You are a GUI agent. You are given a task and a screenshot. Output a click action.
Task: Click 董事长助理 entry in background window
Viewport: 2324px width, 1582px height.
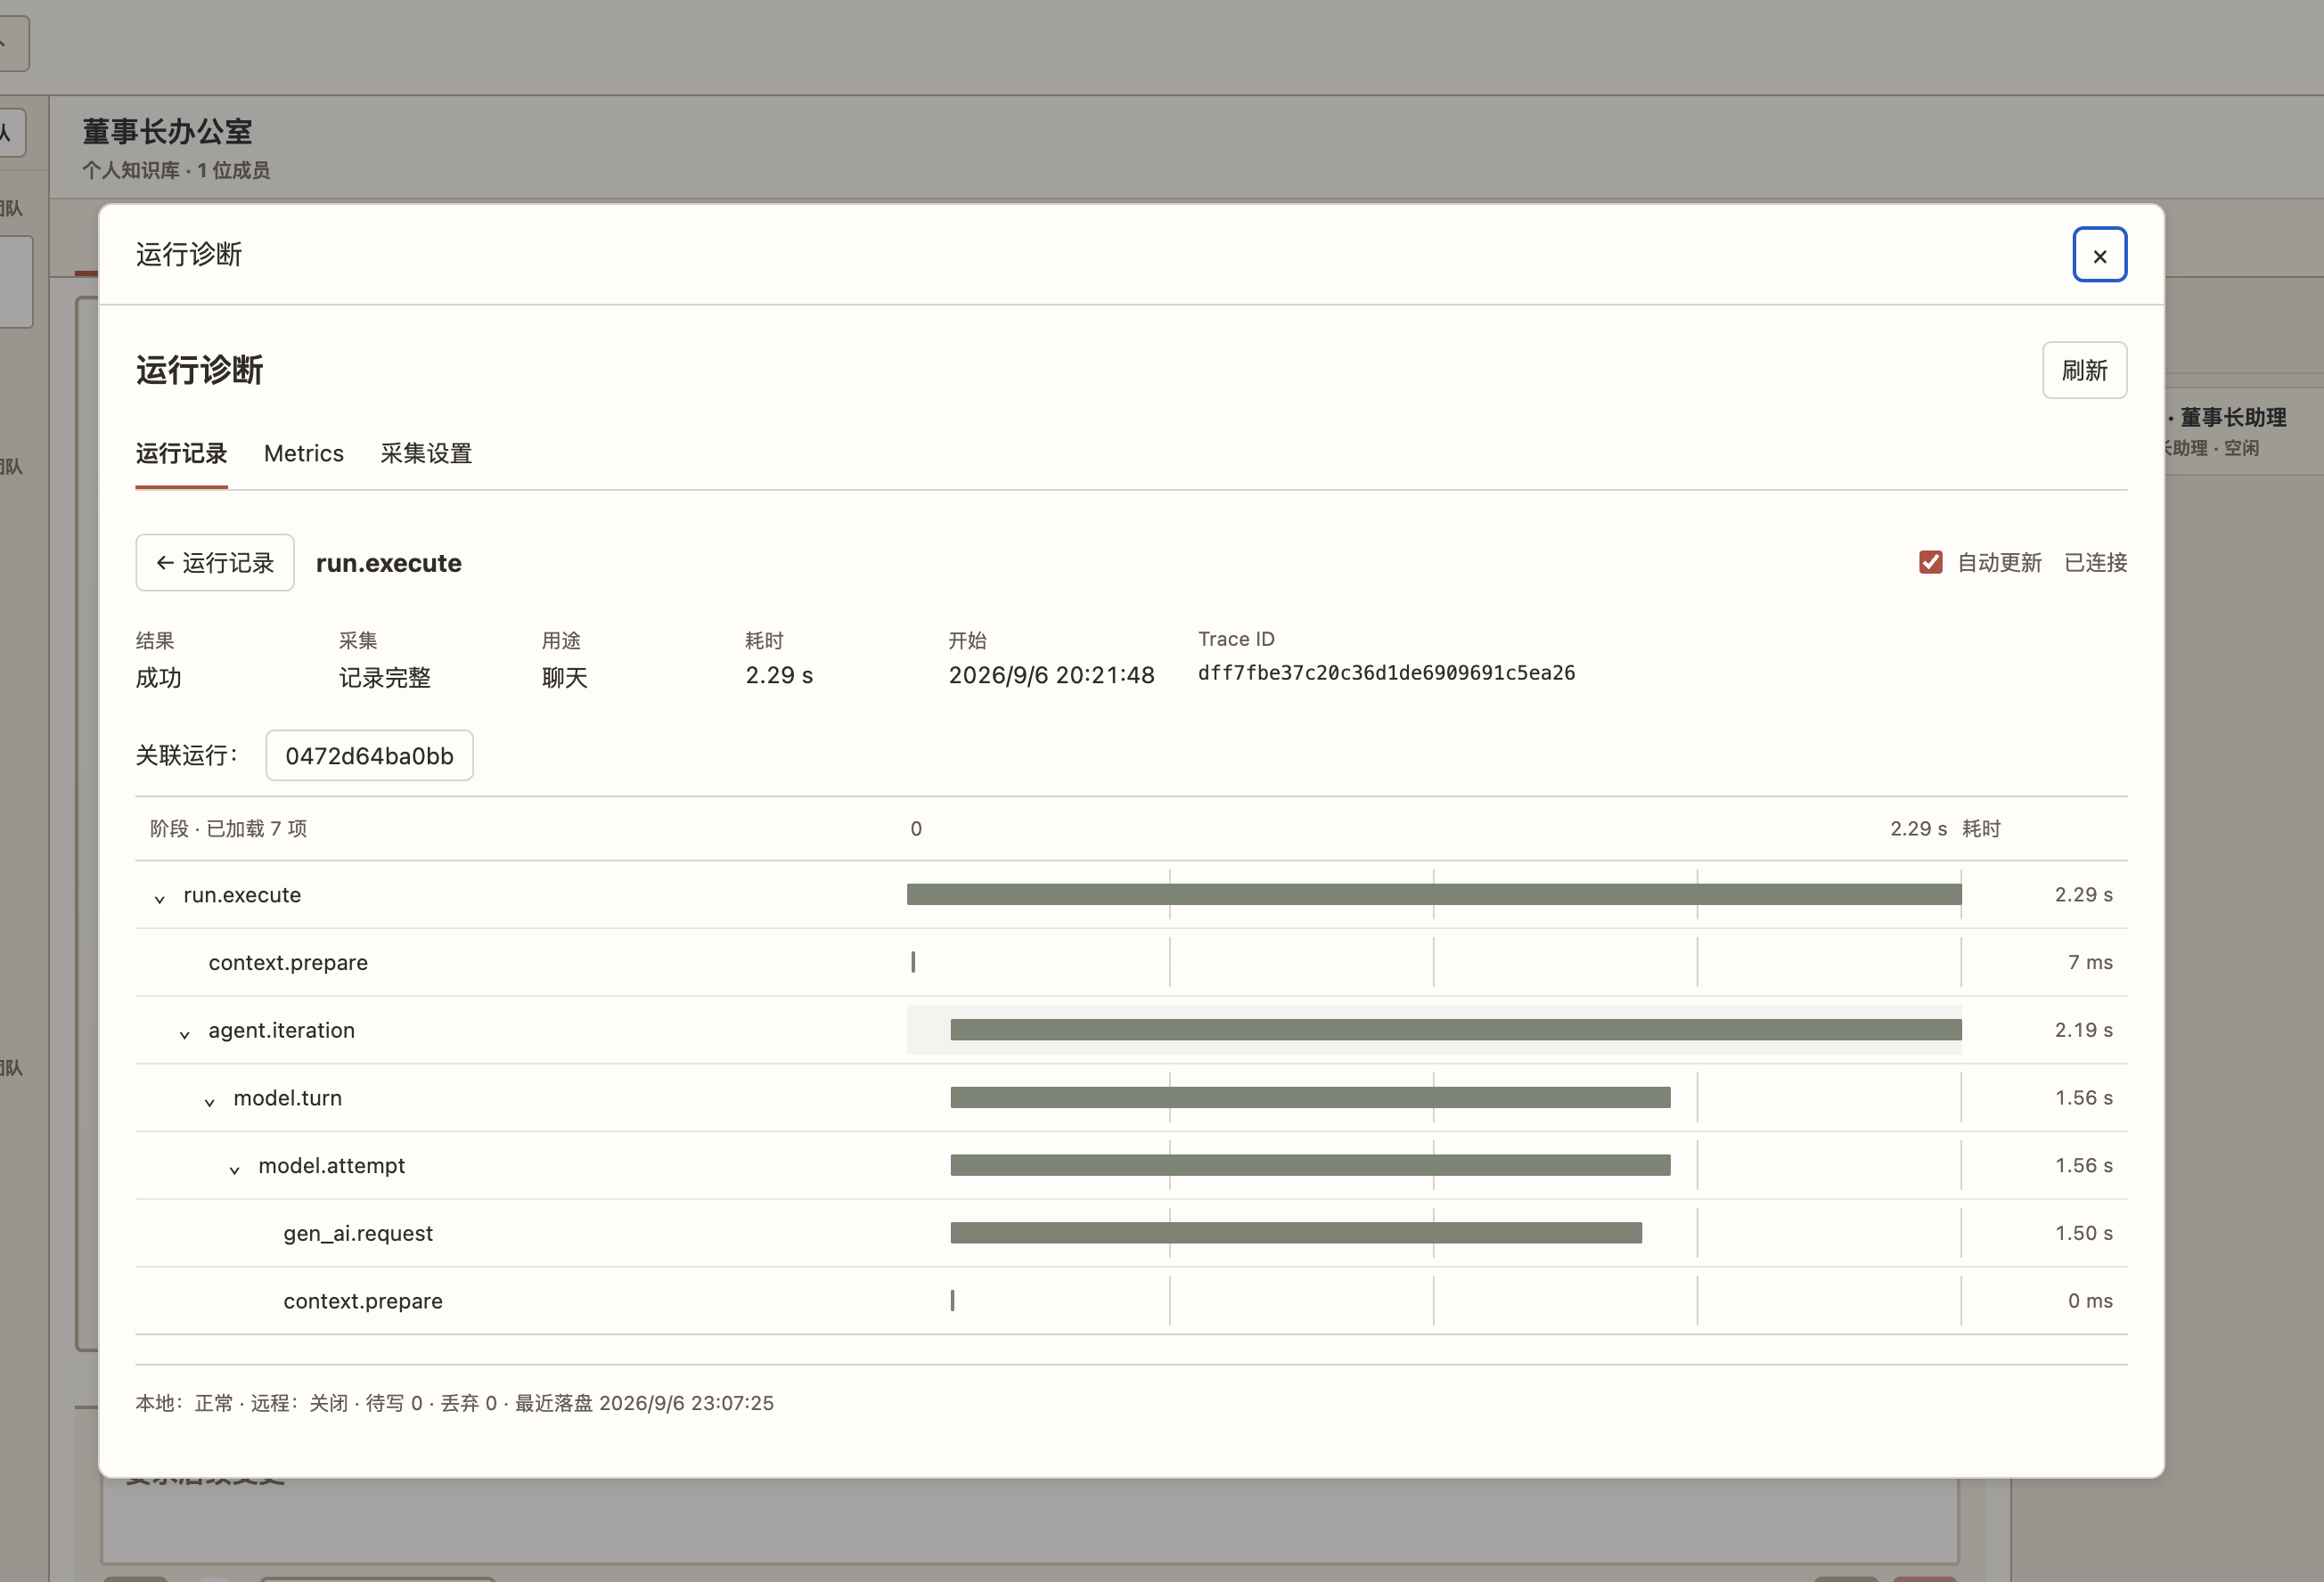pyautogui.click(x=2233, y=418)
